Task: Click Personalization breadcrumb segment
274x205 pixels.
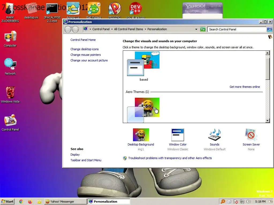Action: [157, 29]
